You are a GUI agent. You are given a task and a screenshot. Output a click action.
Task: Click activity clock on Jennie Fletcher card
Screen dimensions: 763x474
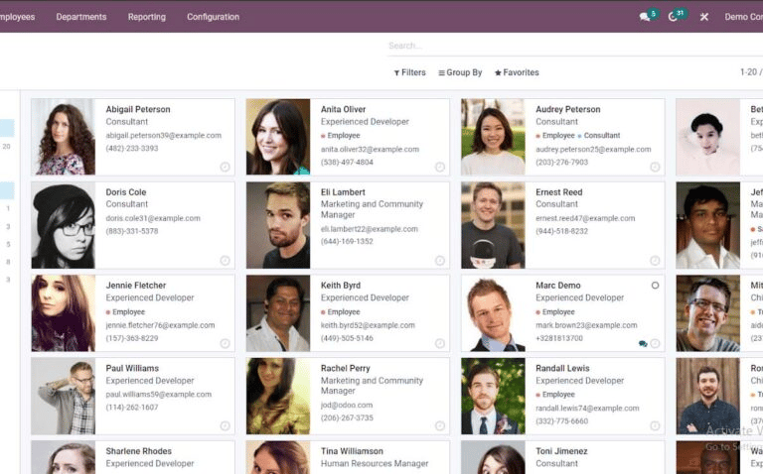tap(225, 343)
